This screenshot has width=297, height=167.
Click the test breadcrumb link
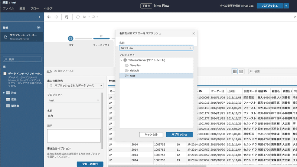[14, 3]
